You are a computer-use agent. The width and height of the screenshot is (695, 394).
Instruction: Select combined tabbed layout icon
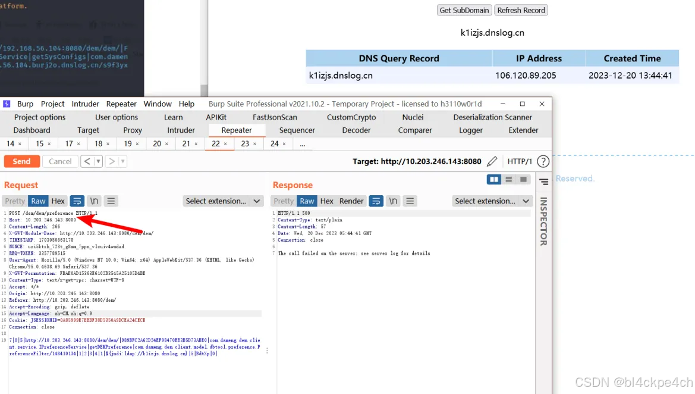[523, 179]
